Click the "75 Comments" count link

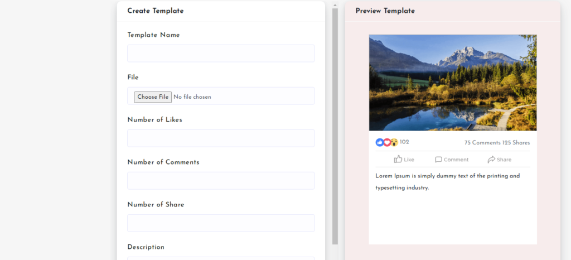coord(482,143)
